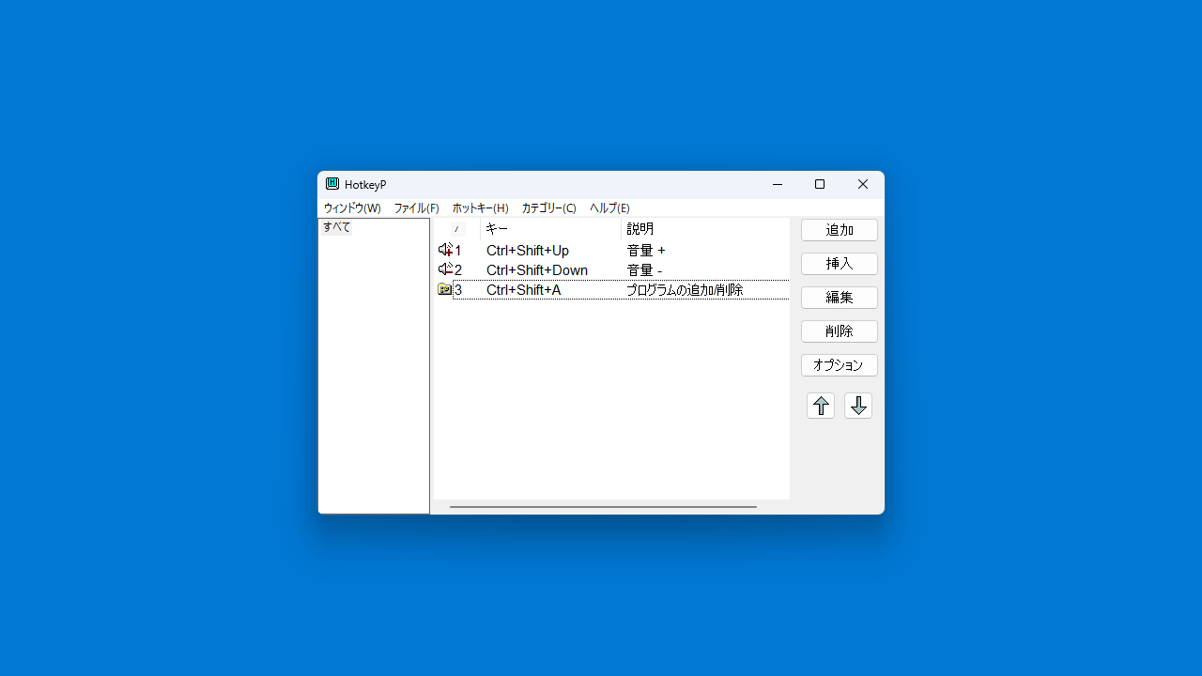Click the horizontal scrollbar of the hotkey list

[603, 507]
